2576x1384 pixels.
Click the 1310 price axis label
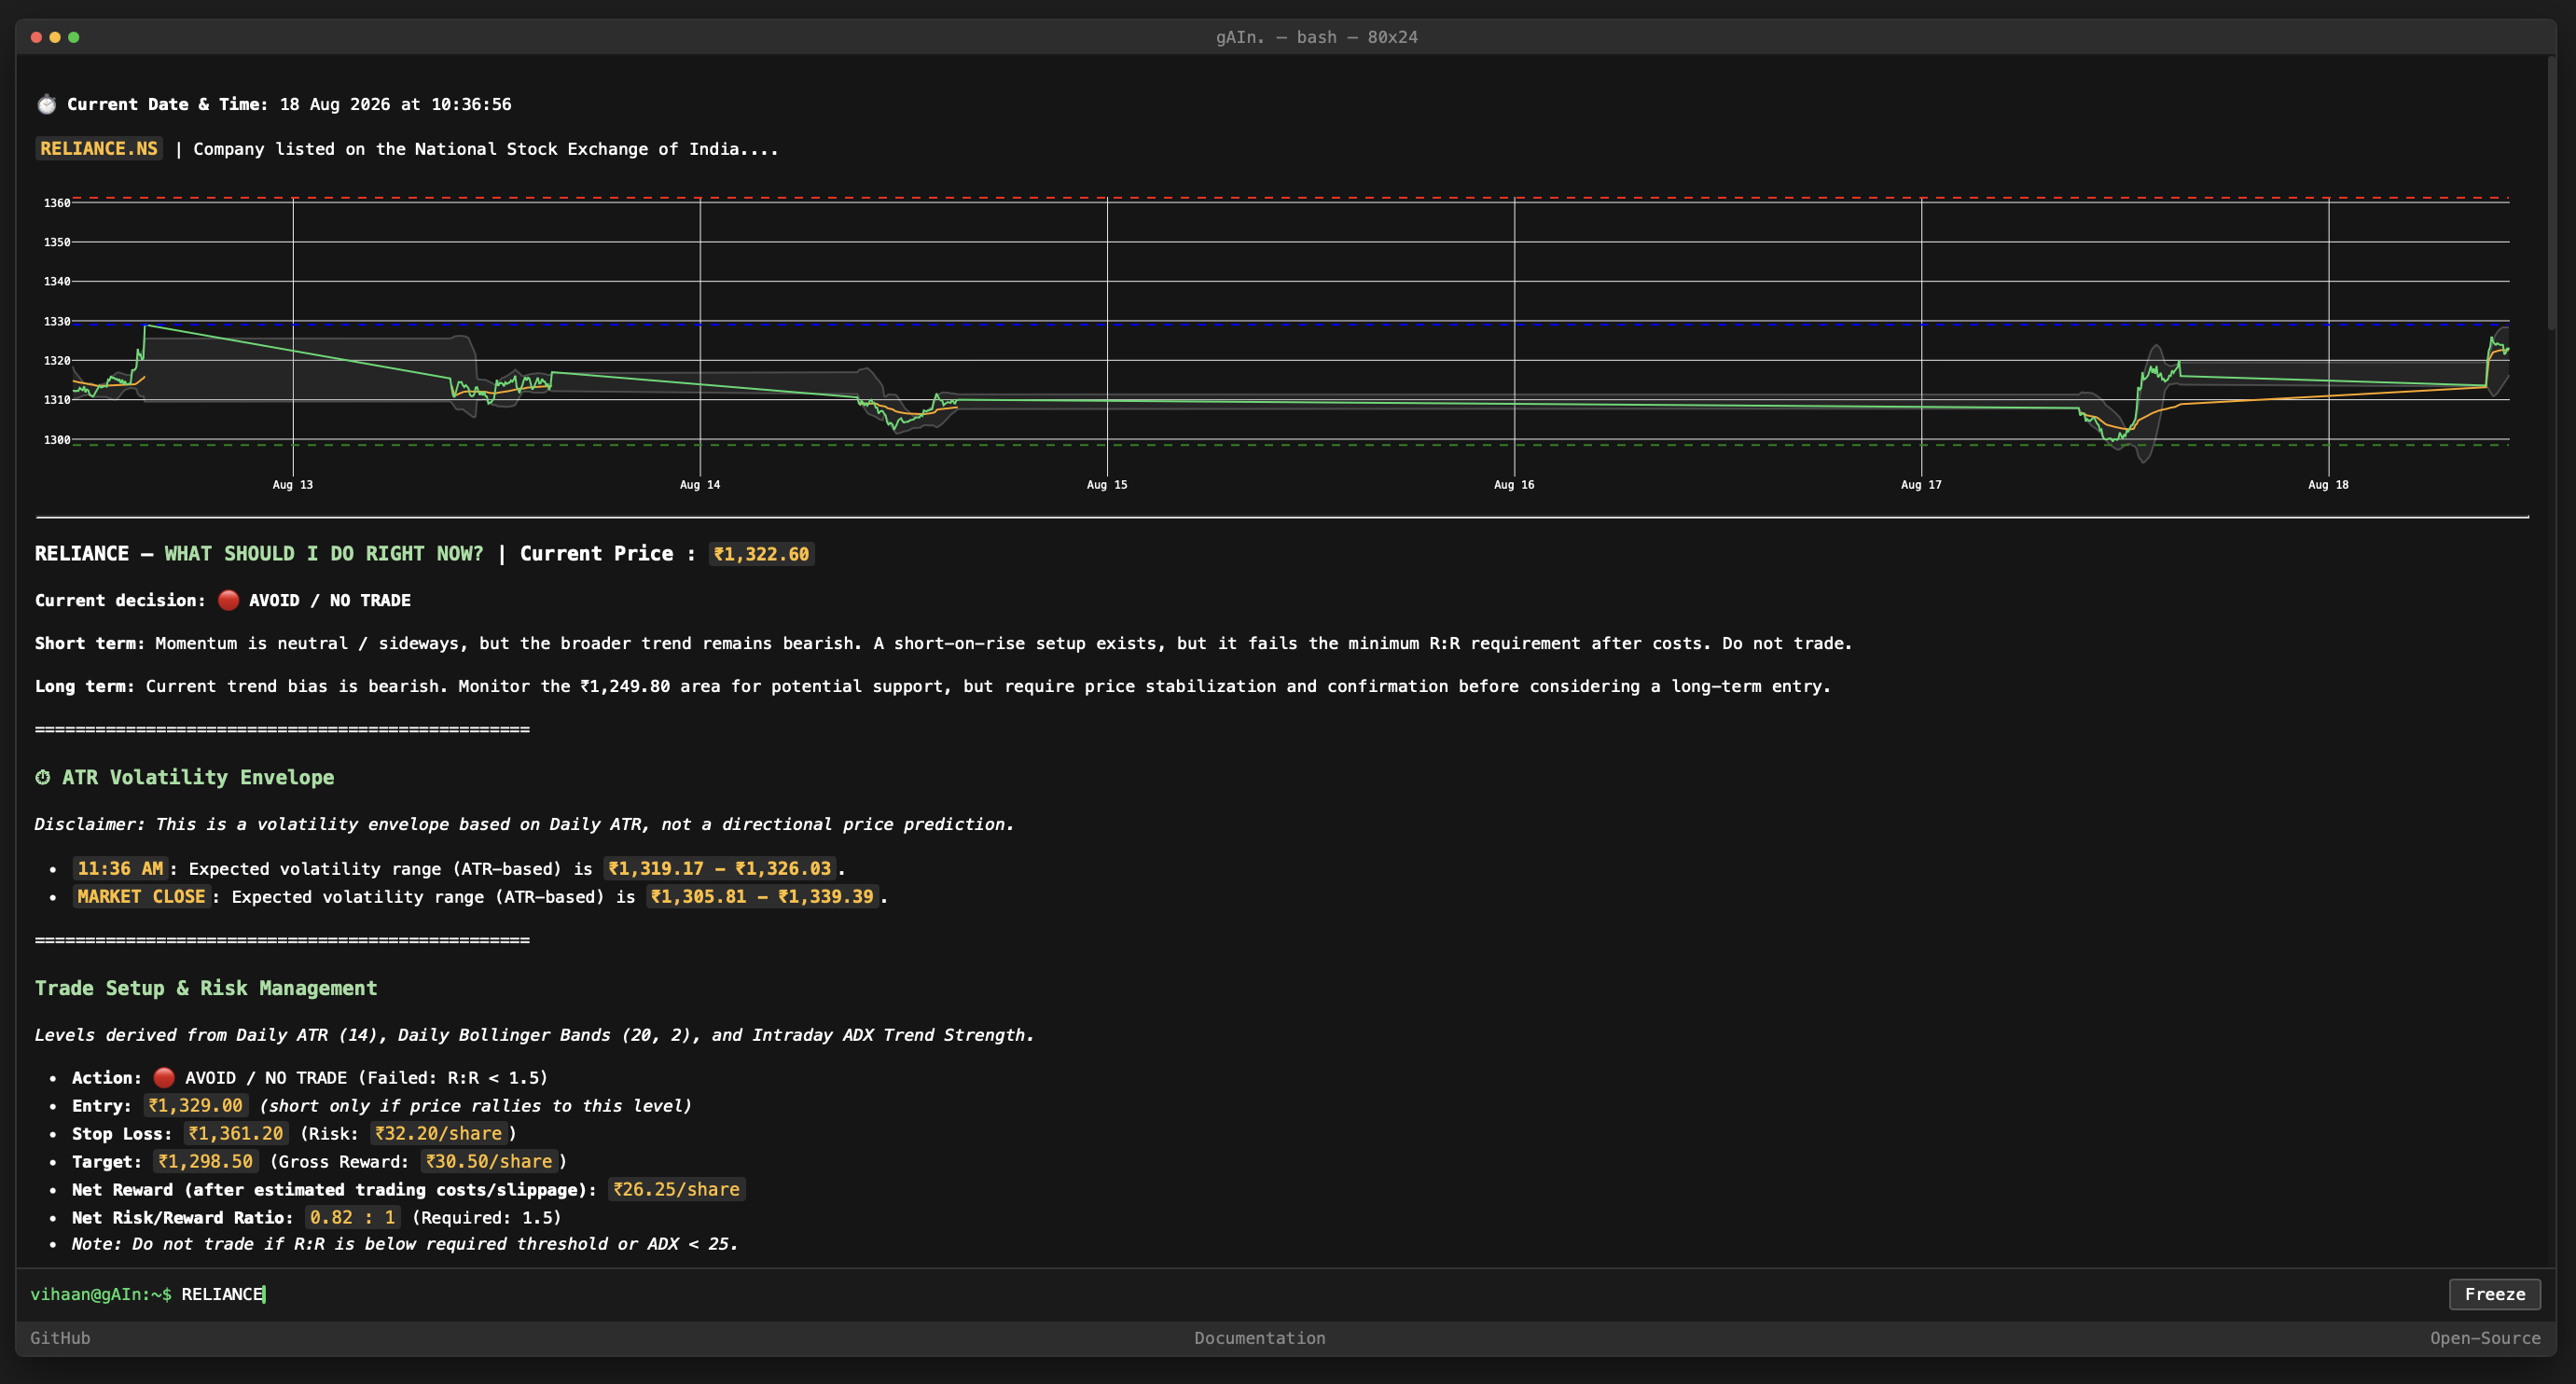tap(57, 400)
